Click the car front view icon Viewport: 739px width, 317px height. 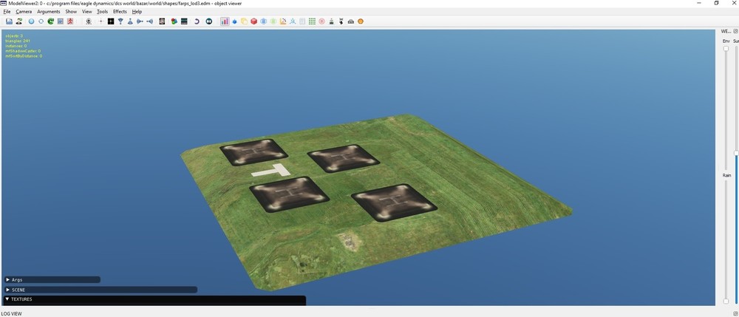[350, 21]
